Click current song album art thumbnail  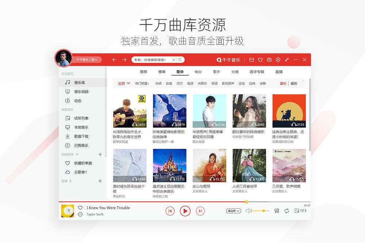68,211
